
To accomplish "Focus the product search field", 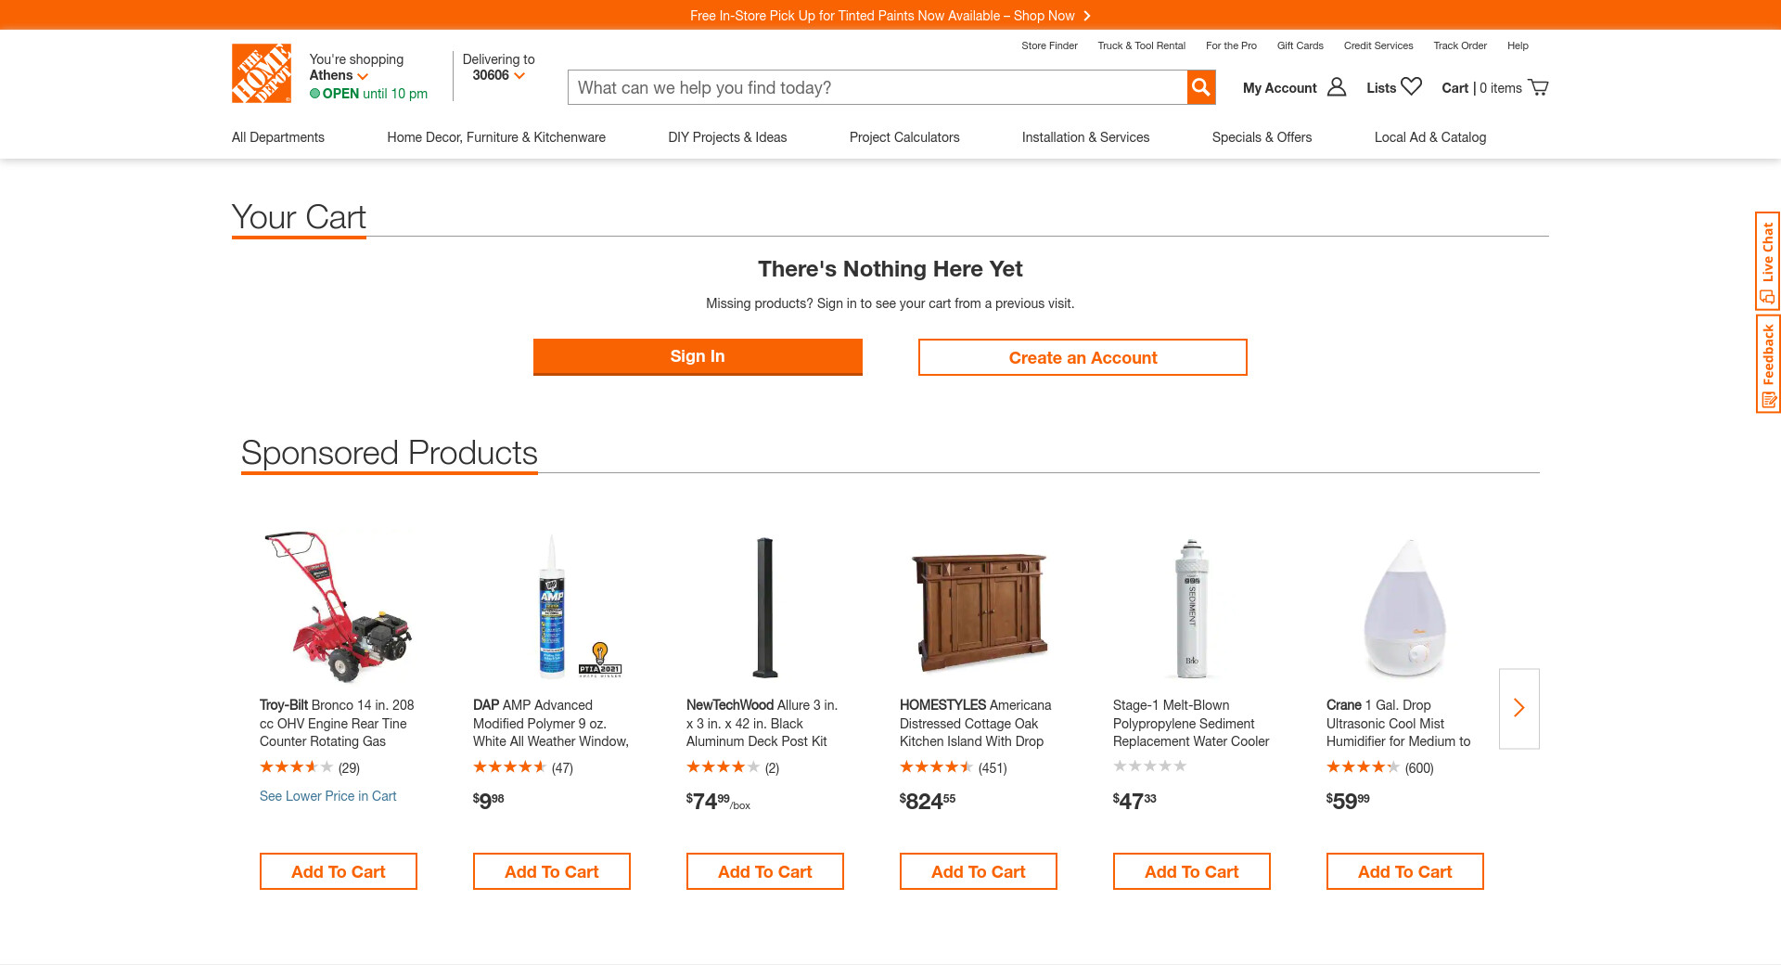I will (x=877, y=87).
